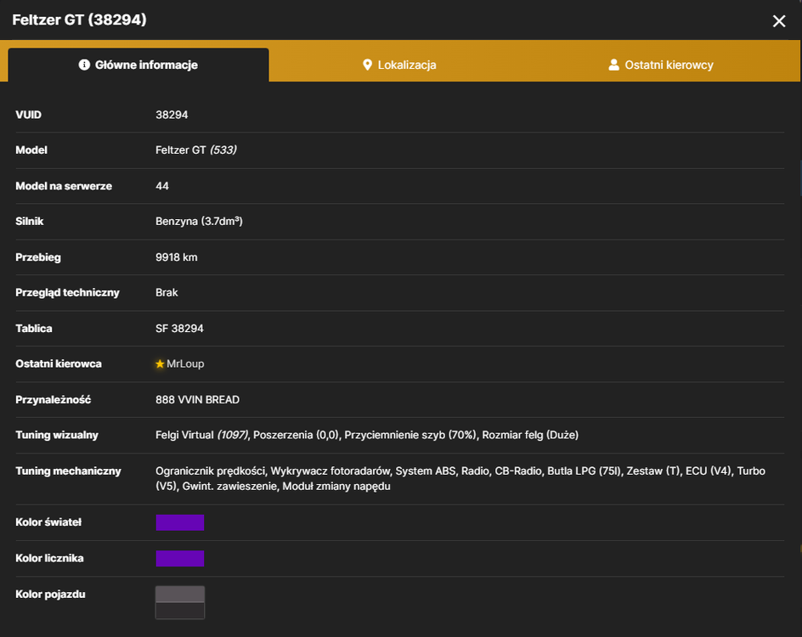
Task: Click the lower dark Kolor pojazdu swatch
Action: (x=180, y=611)
